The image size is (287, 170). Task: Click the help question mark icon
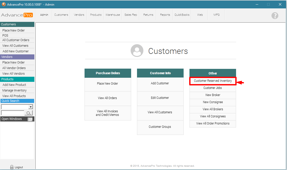coord(275,16)
